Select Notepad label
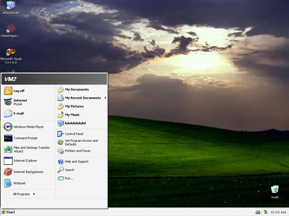Viewport: 289px width, 216px height. [19, 183]
